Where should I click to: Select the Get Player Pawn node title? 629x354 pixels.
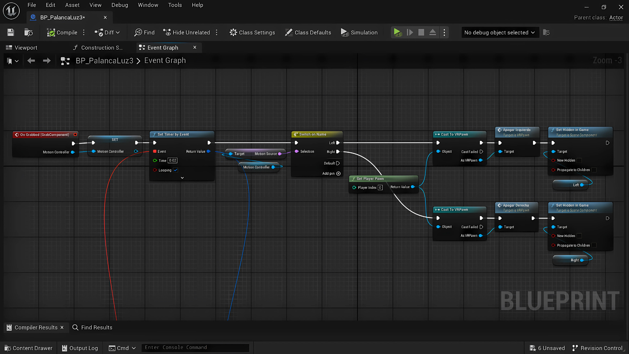pyautogui.click(x=370, y=179)
